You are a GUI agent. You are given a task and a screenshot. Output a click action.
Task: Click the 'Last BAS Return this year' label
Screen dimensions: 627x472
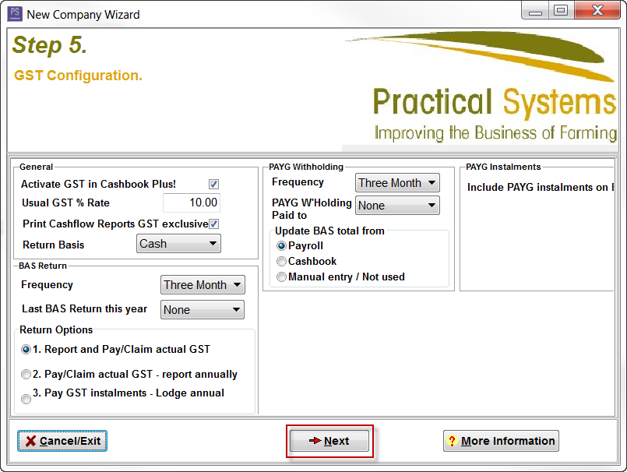(x=84, y=308)
